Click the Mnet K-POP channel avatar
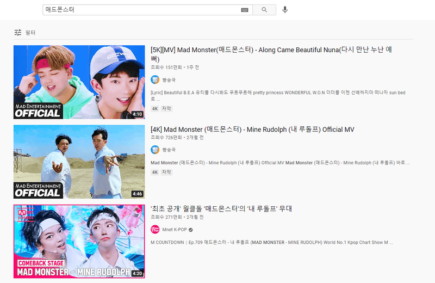Viewport: 435px width, 283px height. pos(155,230)
